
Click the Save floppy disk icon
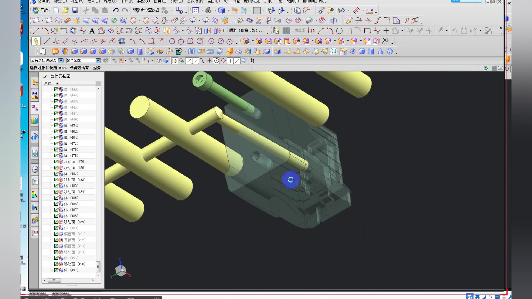(x=75, y=11)
